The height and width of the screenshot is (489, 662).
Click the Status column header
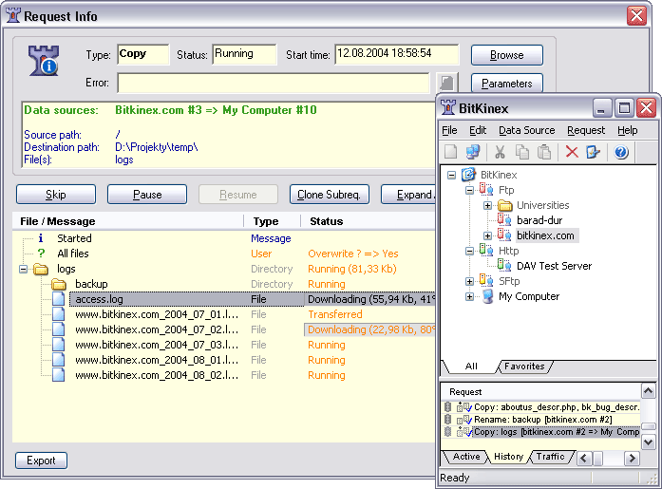[x=369, y=221]
